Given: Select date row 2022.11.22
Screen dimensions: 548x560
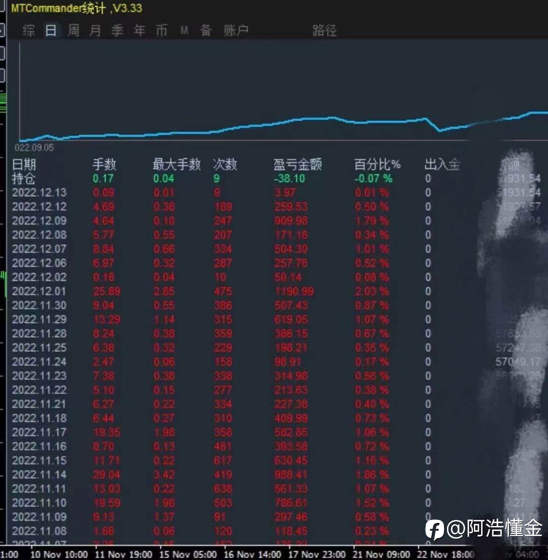Looking at the screenshot, I should [x=39, y=389].
